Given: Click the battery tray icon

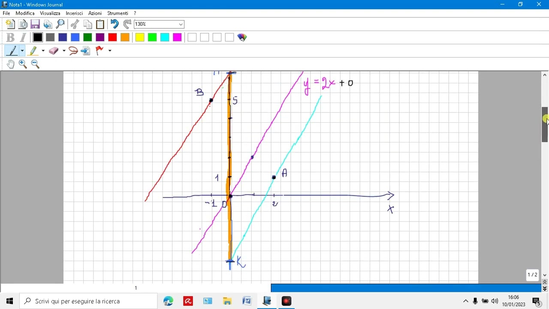Looking at the screenshot, I should coord(485,301).
